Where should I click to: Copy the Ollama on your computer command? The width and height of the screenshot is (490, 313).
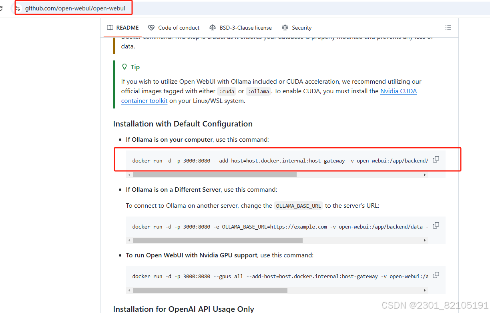tap(436, 159)
